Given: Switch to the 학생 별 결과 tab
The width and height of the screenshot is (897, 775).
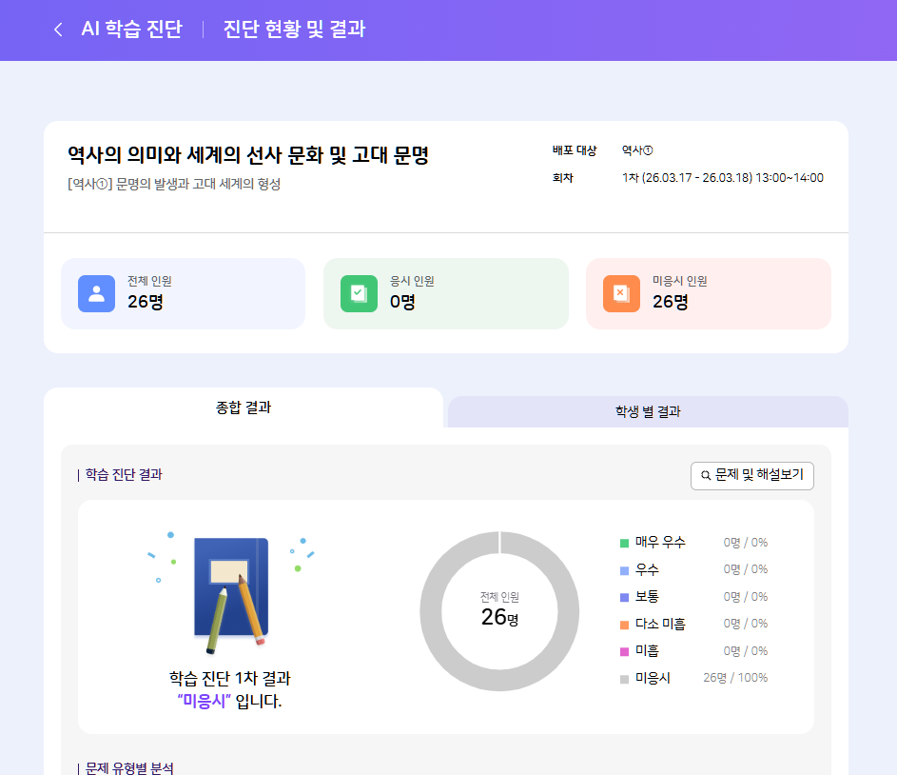Looking at the screenshot, I should click(647, 412).
